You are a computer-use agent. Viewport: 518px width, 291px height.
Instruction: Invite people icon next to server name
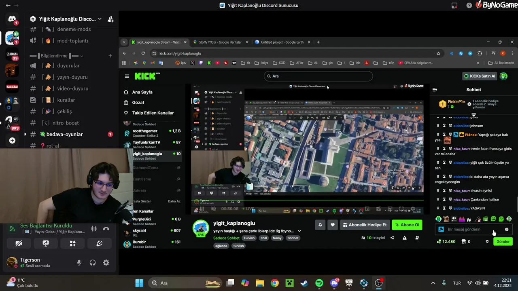pyautogui.click(x=110, y=19)
